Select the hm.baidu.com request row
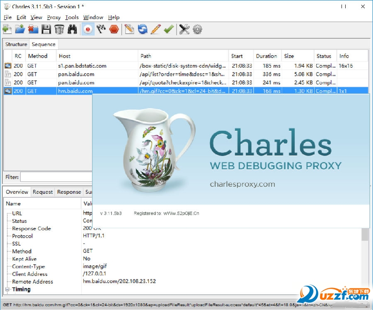Viewport: 373px width, 310px height. click(x=186, y=91)
